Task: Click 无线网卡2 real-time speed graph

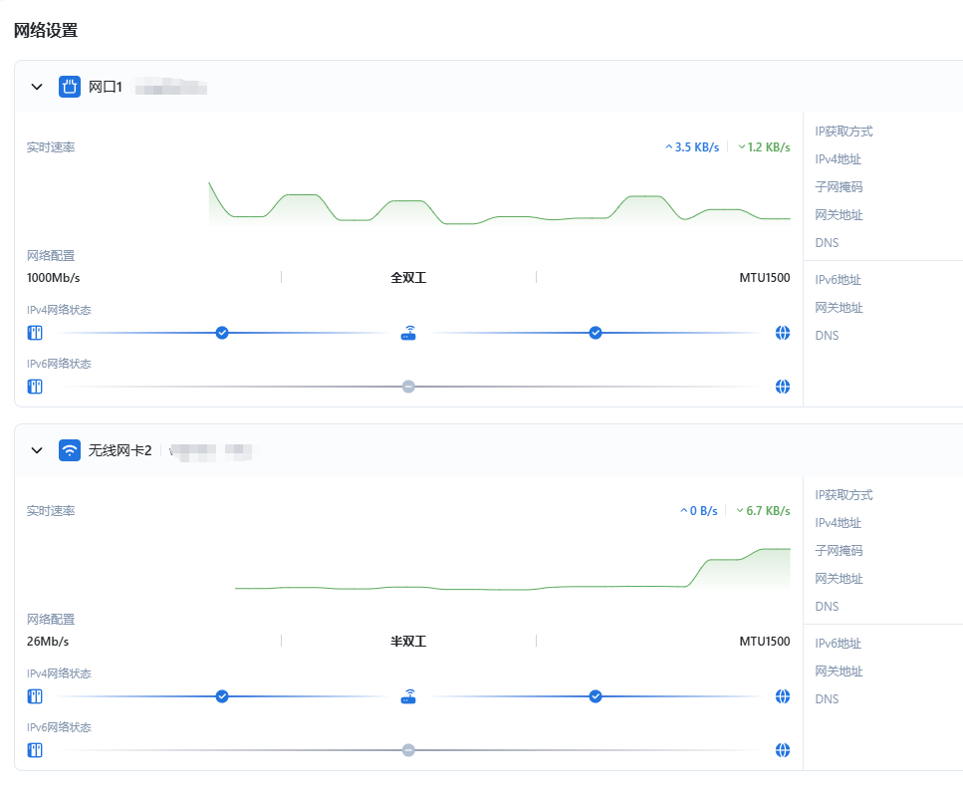Action: click(512, 569)
